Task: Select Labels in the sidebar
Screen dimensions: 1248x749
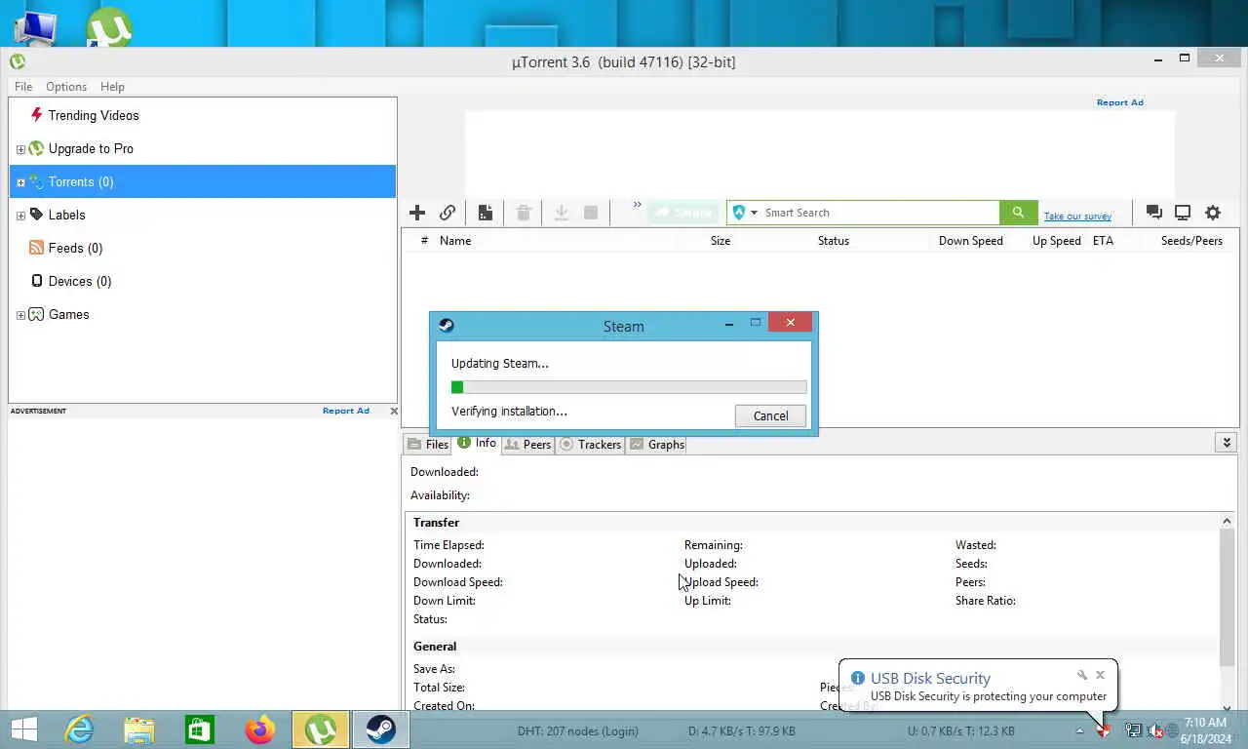Action: (x=66, y=215)
